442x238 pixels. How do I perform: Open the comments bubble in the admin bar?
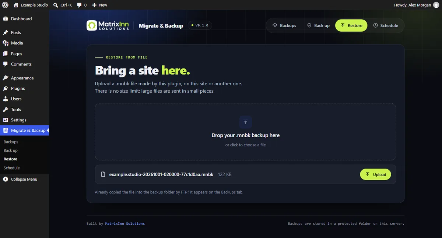coord(79,5)
